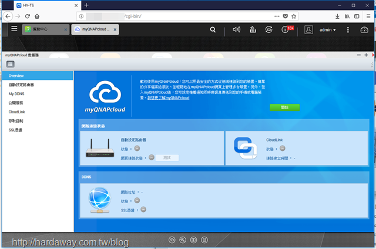
Task: Open page actions ellipsis in address bar
Action: click(x=277, y=16)
